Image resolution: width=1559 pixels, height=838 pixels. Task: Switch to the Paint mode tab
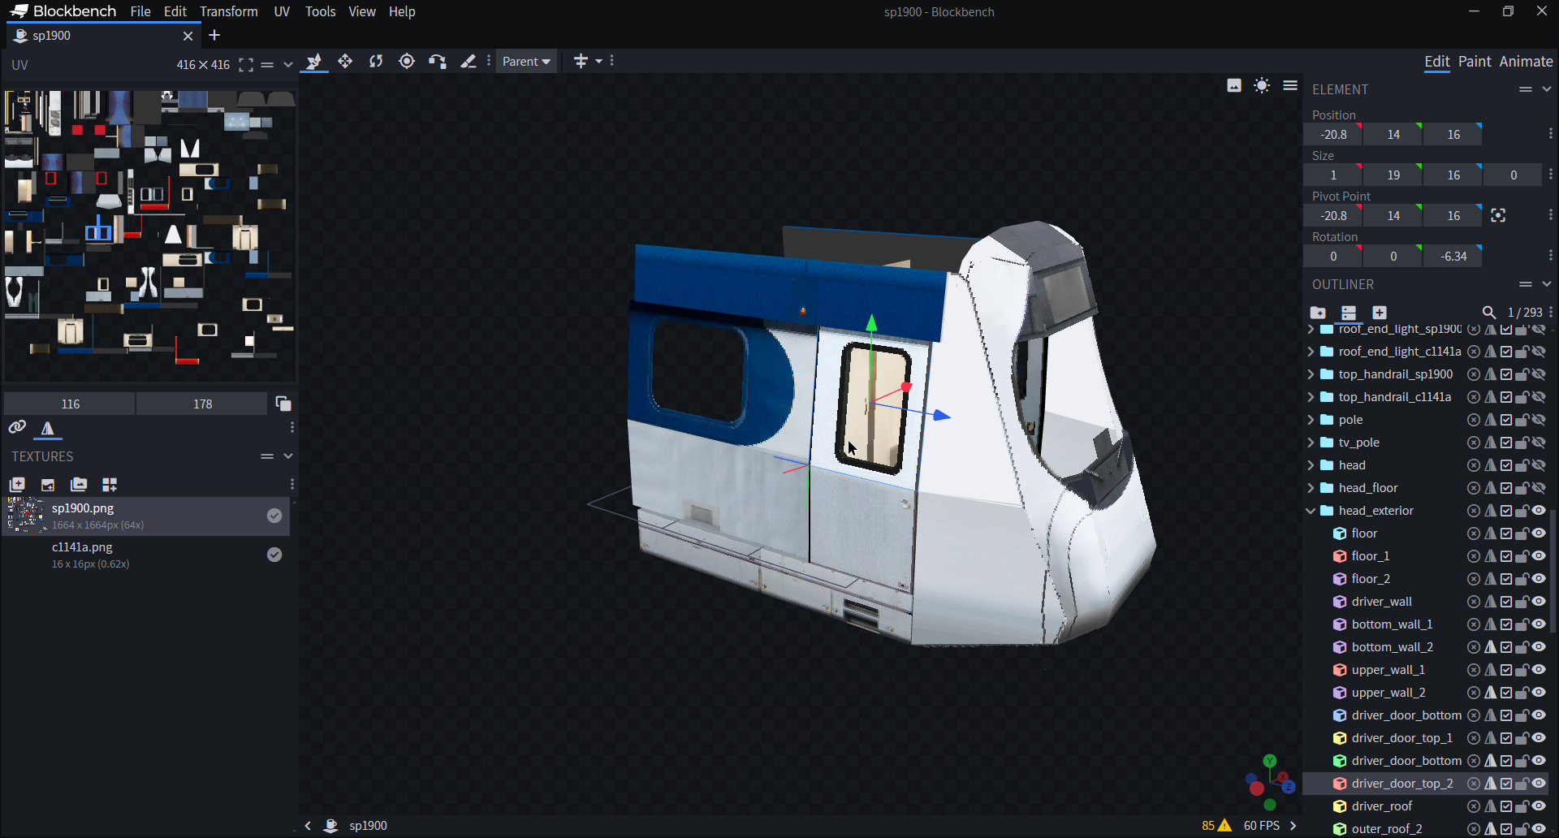(x=1474, y=62)
